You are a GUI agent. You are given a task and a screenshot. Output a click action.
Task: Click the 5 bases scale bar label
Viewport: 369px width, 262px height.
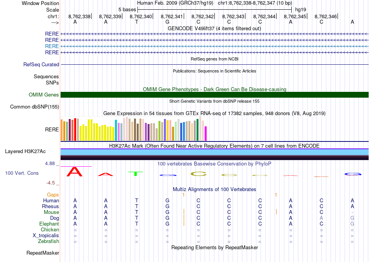point(127,10)
